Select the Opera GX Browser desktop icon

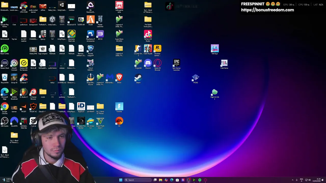coord(157,65)
